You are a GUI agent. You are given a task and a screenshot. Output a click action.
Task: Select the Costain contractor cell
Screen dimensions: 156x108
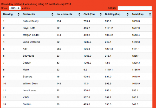tap(27, 63)
